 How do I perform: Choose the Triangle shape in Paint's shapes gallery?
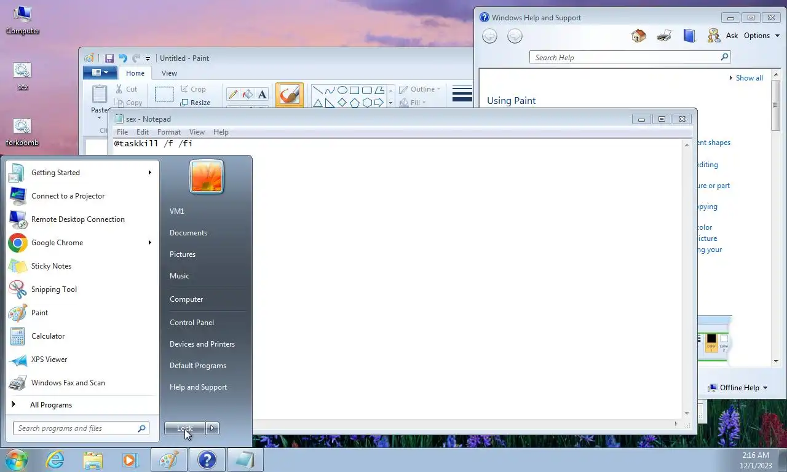318,103
